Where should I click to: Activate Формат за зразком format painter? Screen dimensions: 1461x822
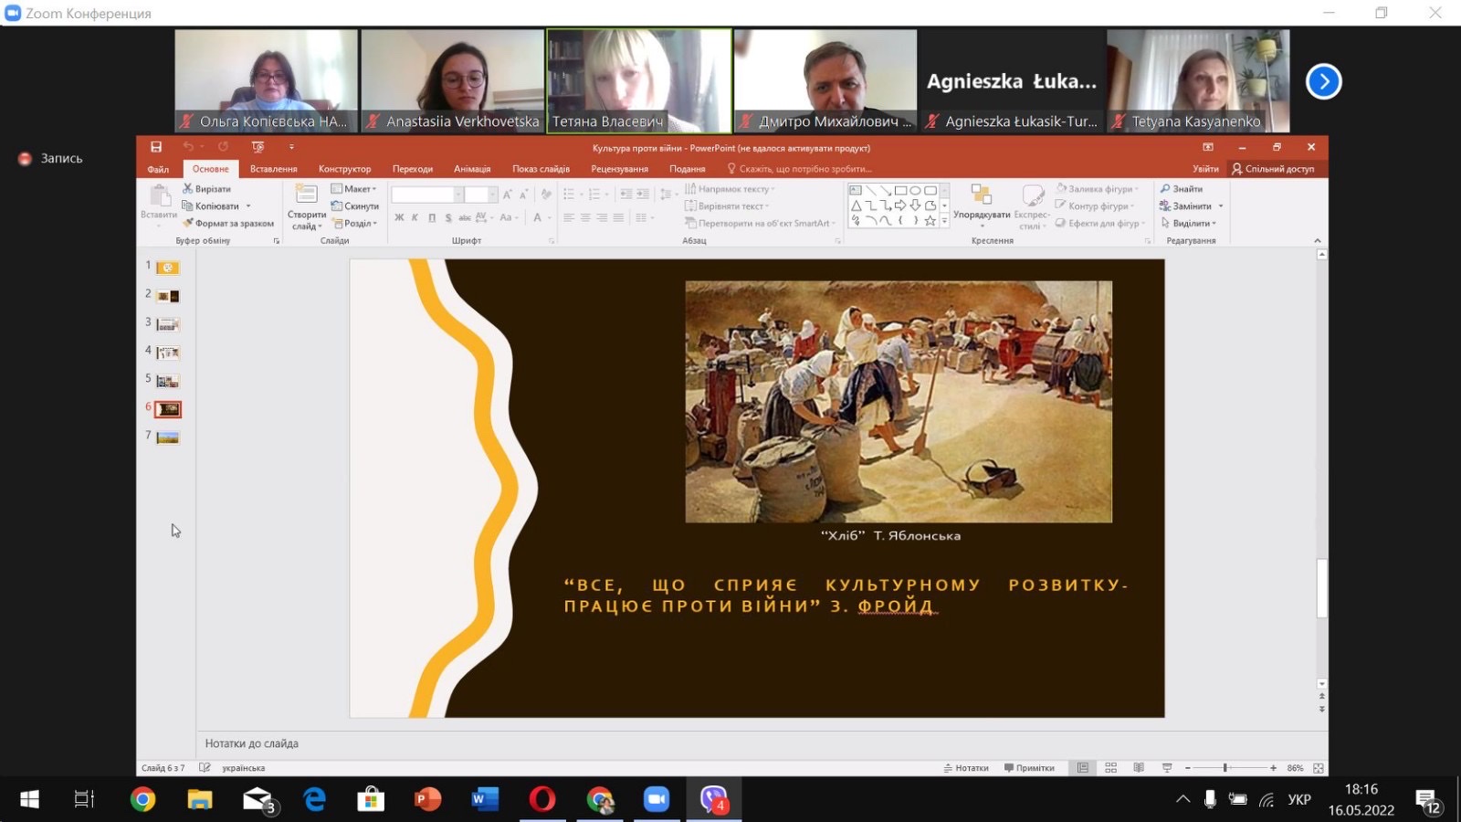coord(228,223)
